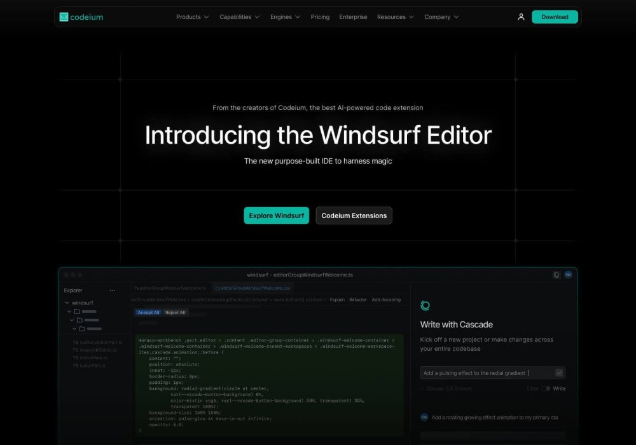
Task: Expand the Resources dropdown menu
Action: click(395, 17)
